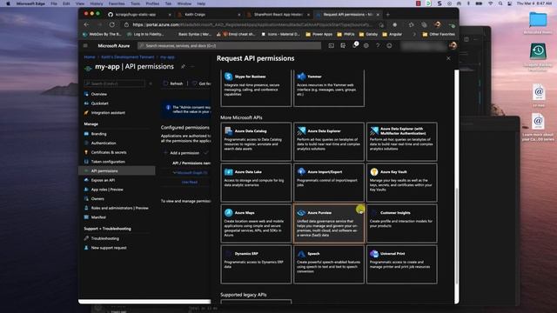Open Token configuration
Screen dimensions: 557x313
coord(108,162)
